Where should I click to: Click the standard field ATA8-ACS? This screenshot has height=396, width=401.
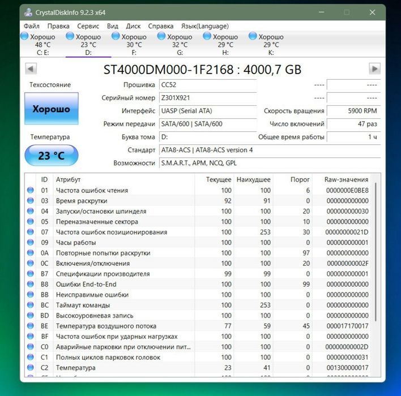coord(270,150)
